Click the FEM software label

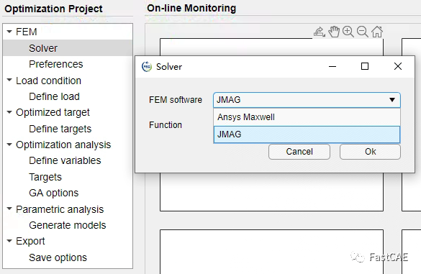176,100
